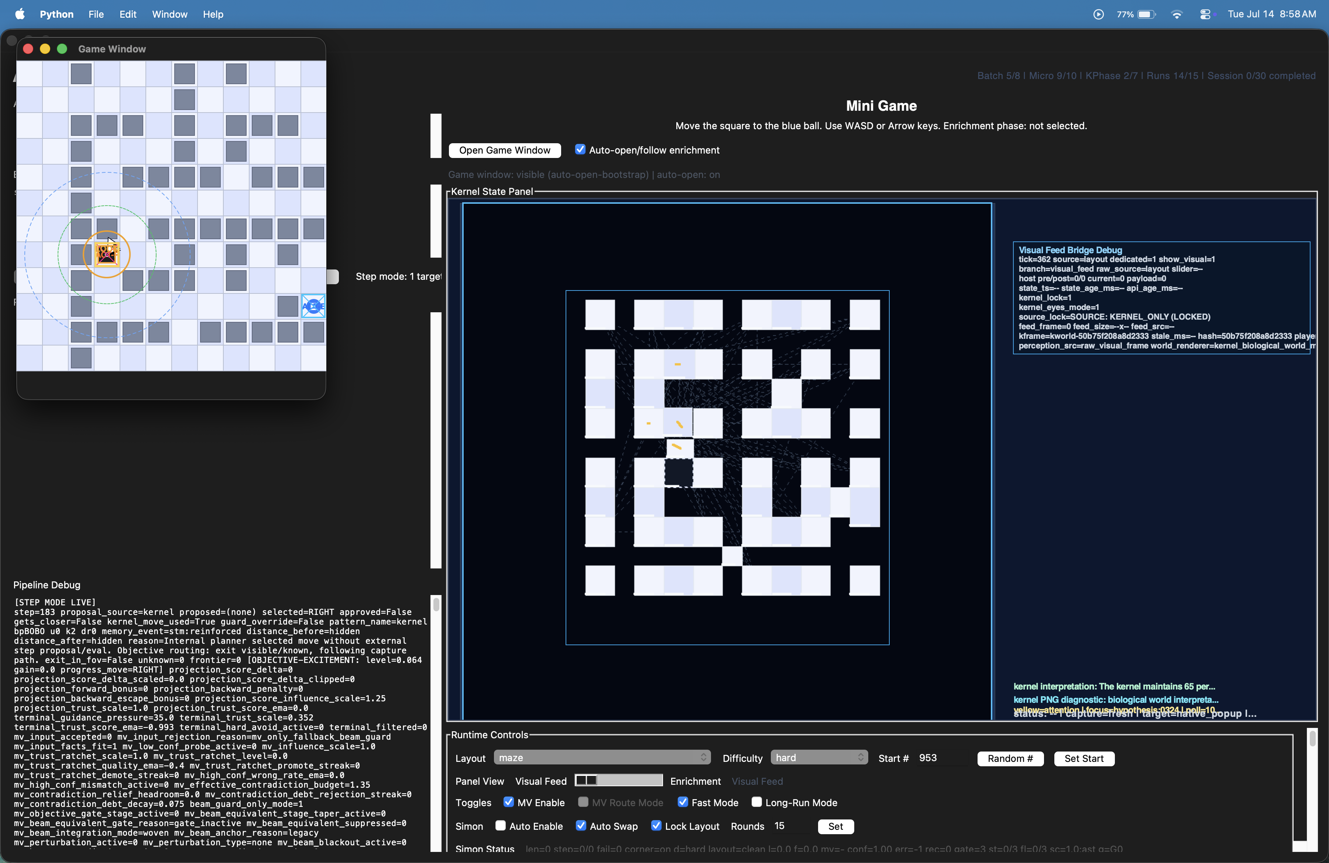1329x863 pixels.
Task: Click the Wi-Fi icon in menu bar
Action: [1177, 14]
